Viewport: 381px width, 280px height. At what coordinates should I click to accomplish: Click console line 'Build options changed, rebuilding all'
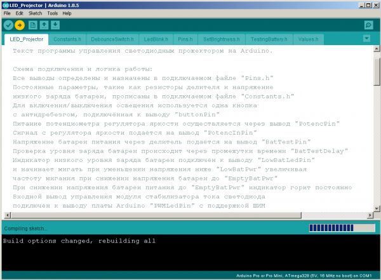(x=79, y=241)
